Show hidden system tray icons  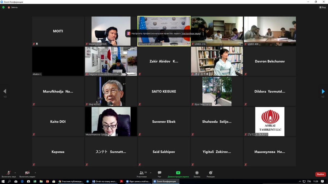tap(300, 181)
